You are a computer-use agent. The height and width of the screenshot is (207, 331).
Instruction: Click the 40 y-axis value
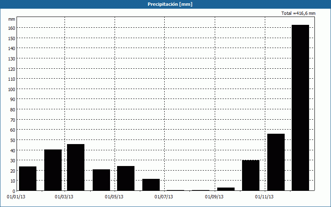13,151
